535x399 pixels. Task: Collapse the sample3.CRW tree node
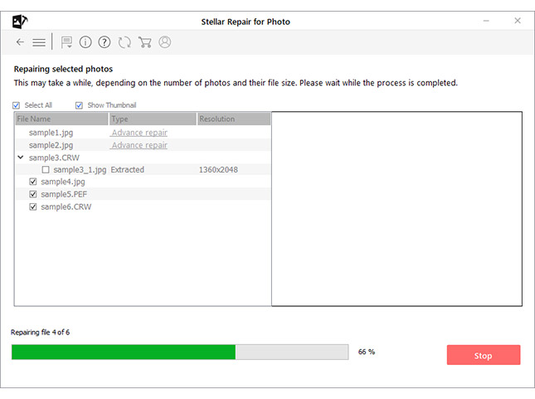[20, 158]
